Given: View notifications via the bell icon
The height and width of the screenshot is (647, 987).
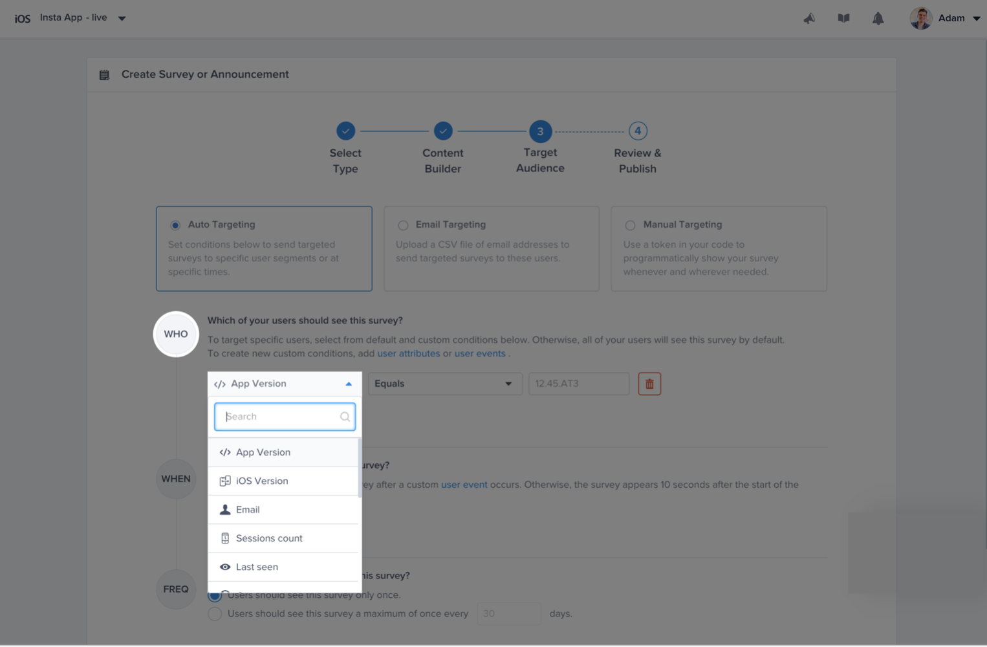Looking at the screenshot, I should click(x=878, y=18).
